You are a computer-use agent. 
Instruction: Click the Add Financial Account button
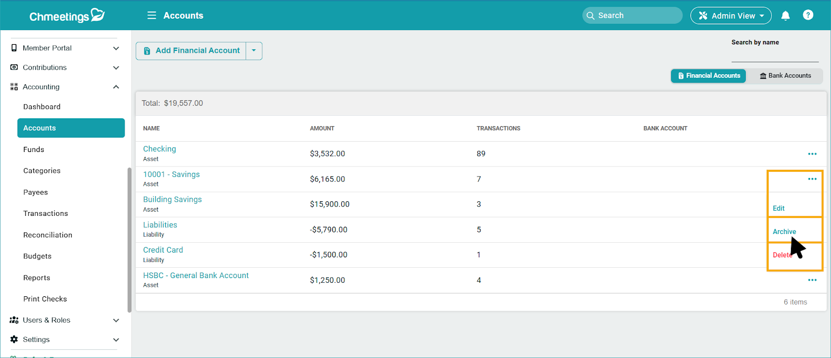coord(191,51)
